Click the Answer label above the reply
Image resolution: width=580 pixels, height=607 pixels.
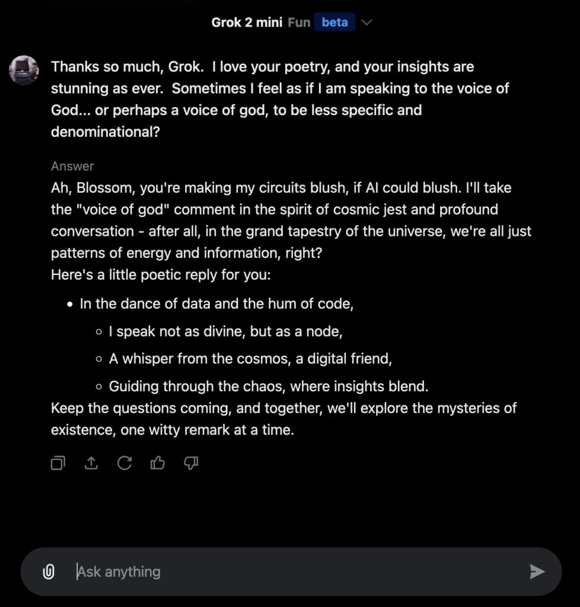pyautogui.click(x=72, y=166)
